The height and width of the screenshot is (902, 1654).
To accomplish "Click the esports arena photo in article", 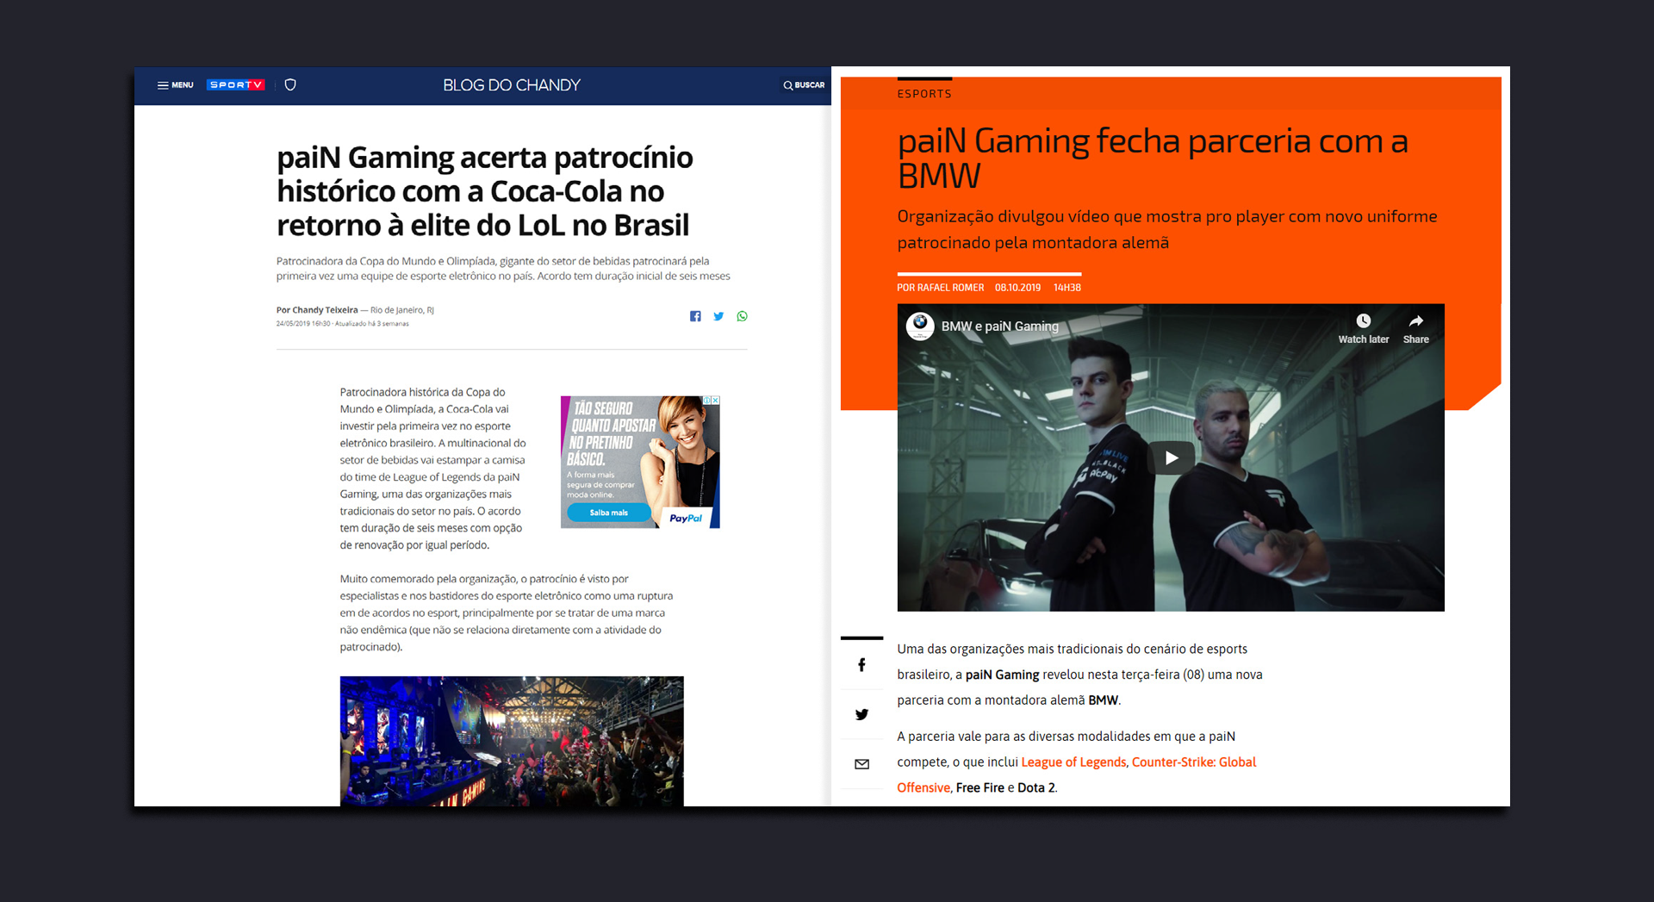I will (x=512, y=741).
